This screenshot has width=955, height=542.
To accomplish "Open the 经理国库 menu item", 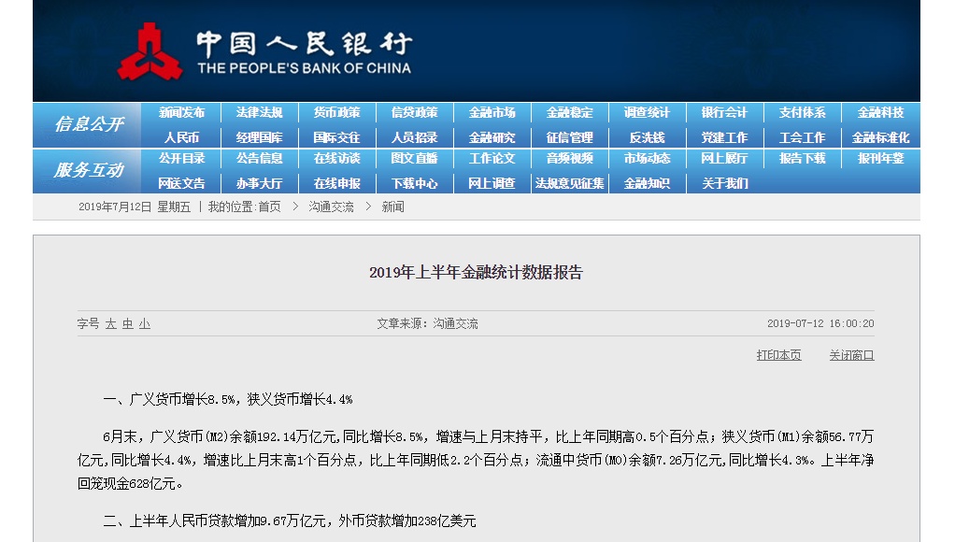I will click(x=260, y=137).
